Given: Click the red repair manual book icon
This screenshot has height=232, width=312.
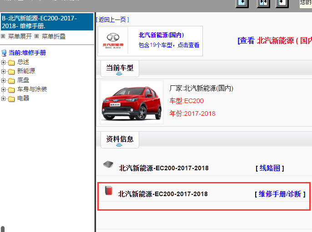Looking at the screenshot, I should [x=109, y=190].
